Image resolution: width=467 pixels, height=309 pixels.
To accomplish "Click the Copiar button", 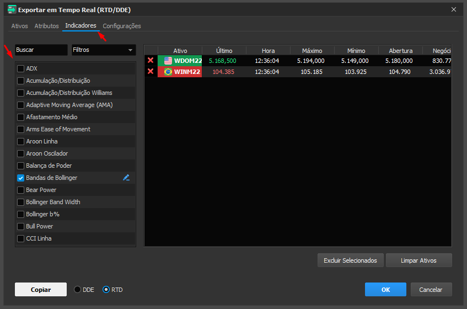I will pos(41,290).
